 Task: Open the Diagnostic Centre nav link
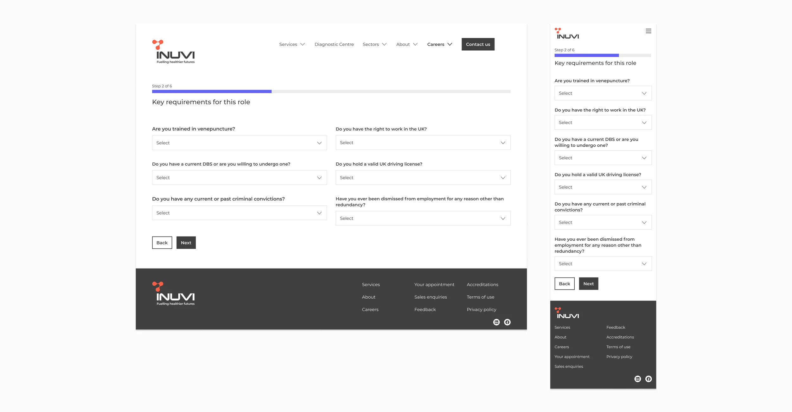(x=334, y=44)
